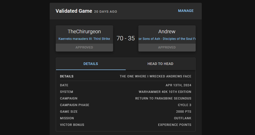Click the Andrew player name
This screenshot has height=135, width=255.
pos(167,32)
